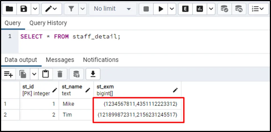Select the Mike cell in st_name column
The image size is (271, 132).
69,104
